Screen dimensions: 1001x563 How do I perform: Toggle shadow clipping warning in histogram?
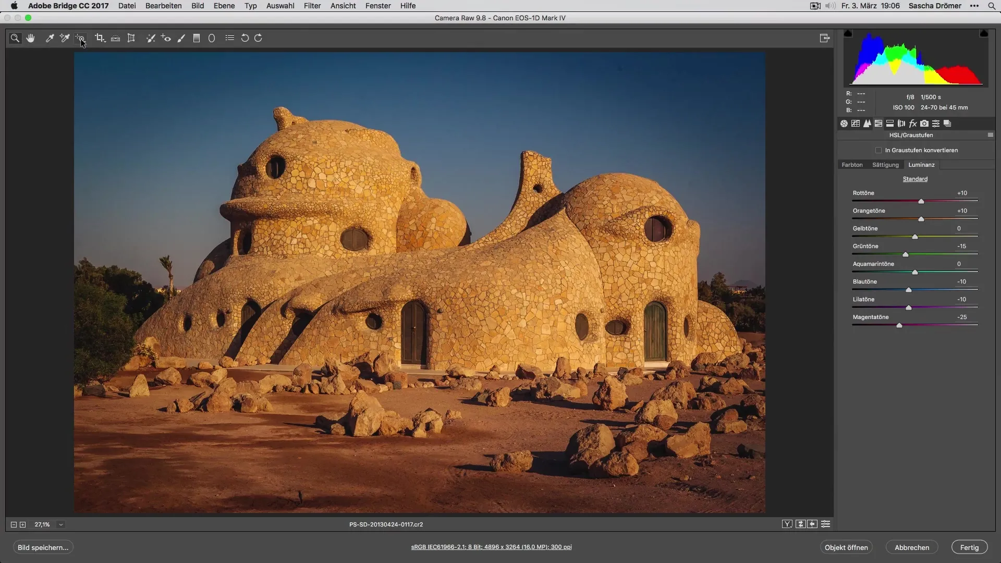(x=848, y=33)
